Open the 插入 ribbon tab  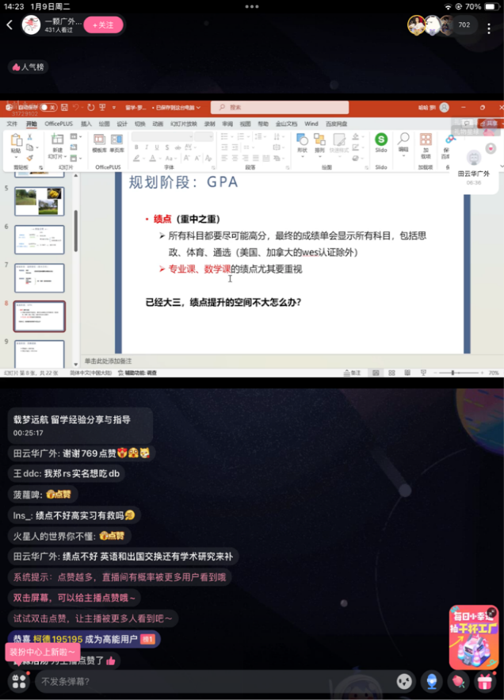tap(86, 124)
